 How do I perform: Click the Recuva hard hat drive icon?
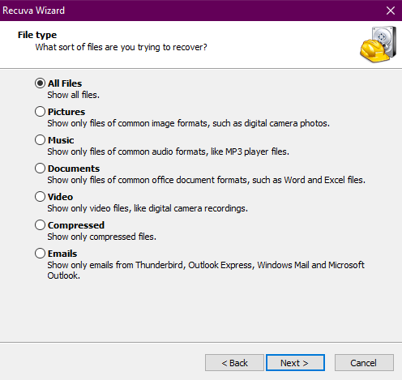[x=378, y=45]
